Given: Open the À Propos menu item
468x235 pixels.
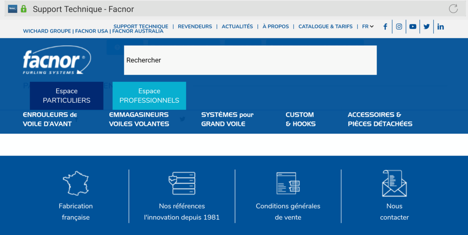Looking at the screenshot, I should pyautogui.click(x=276, y=27).
